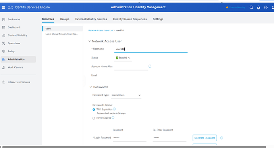Open Work Centers in the sidebar
274x148 pixels.
(x=15, y=67)
